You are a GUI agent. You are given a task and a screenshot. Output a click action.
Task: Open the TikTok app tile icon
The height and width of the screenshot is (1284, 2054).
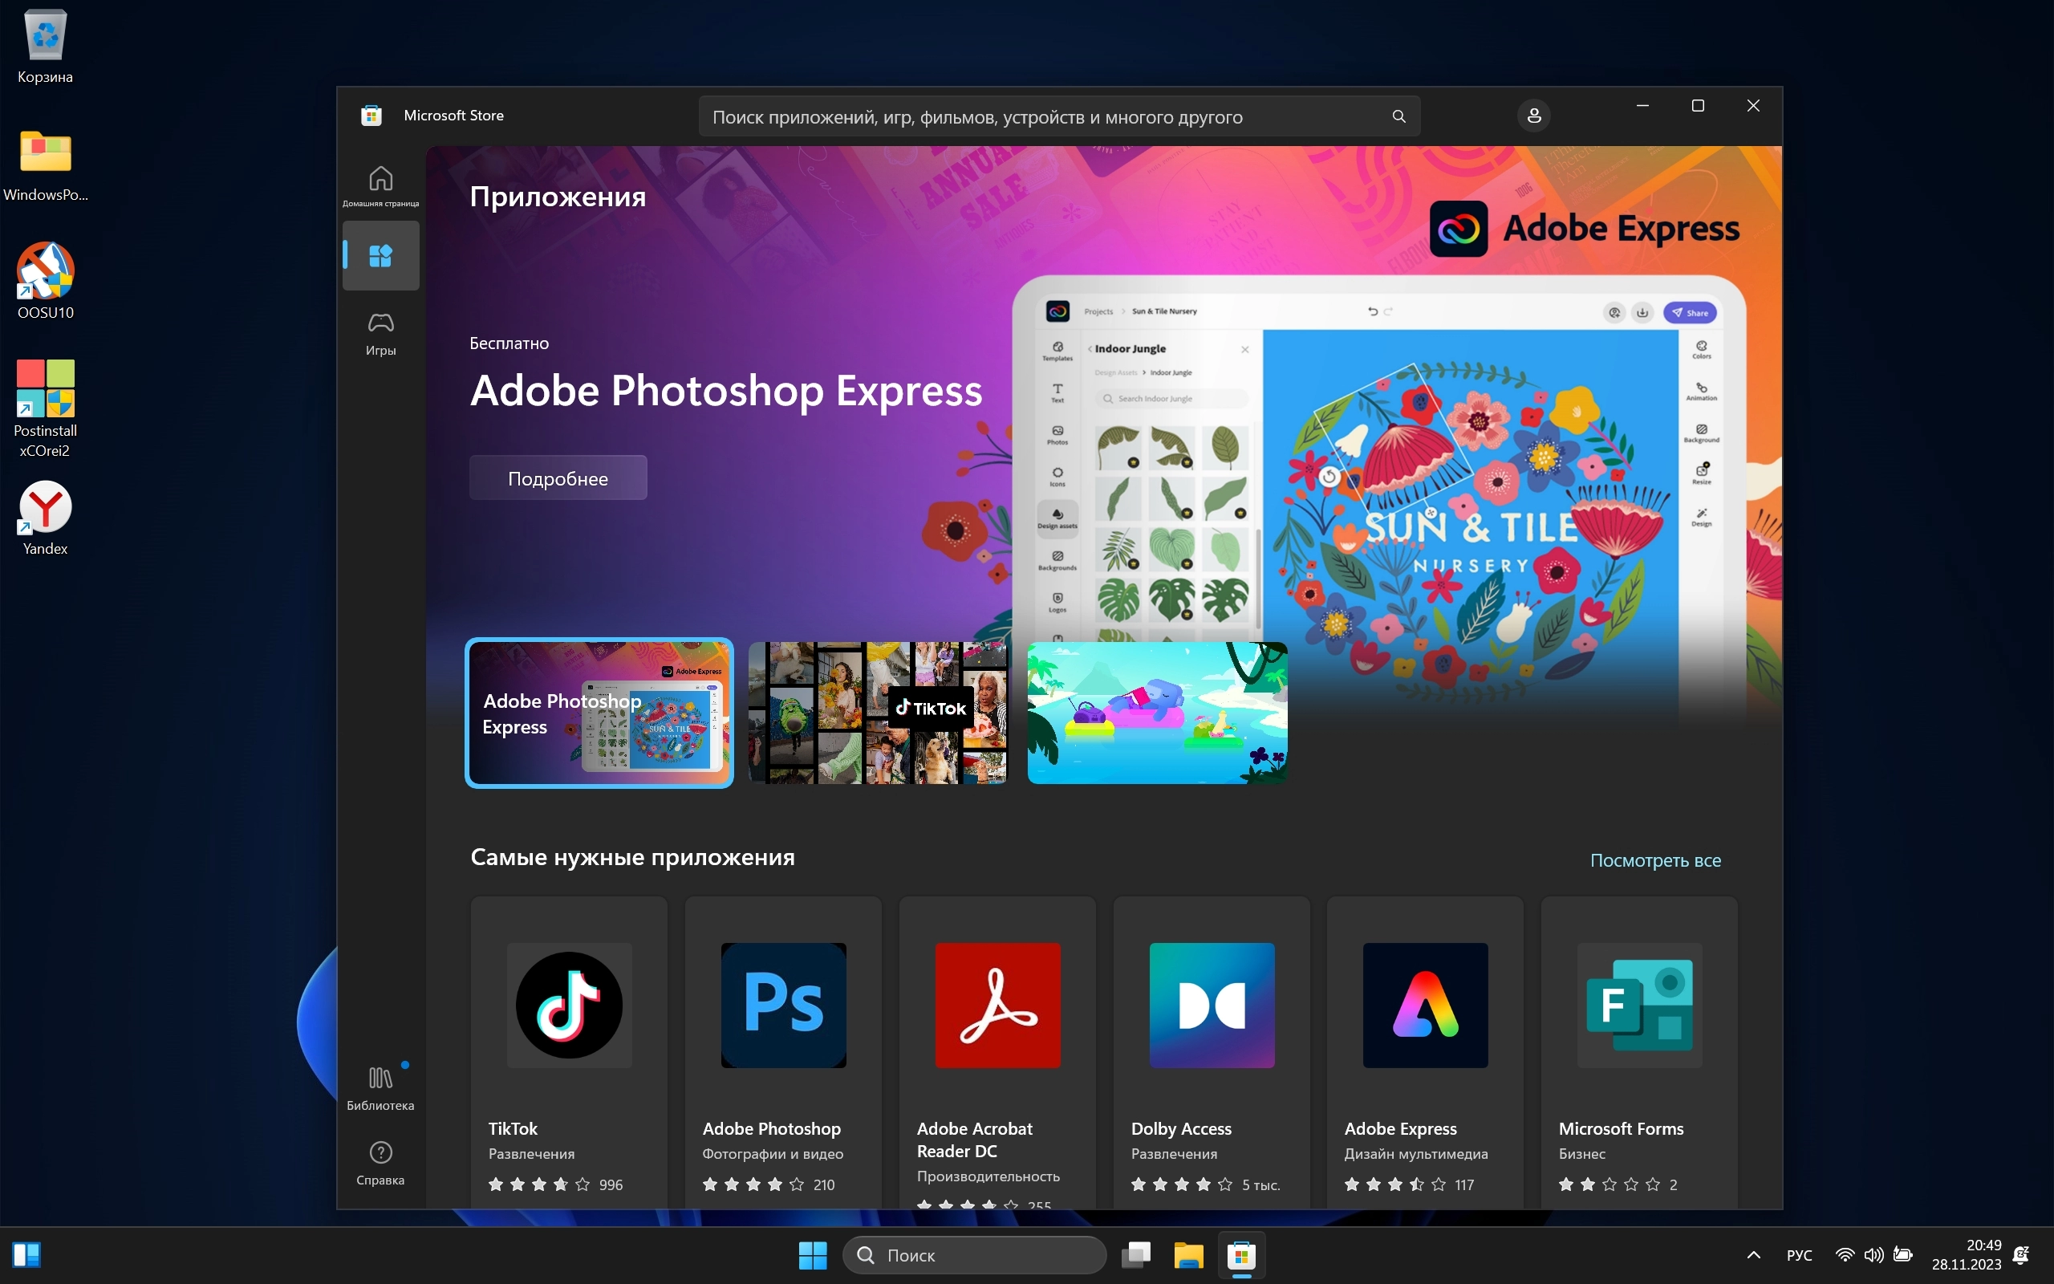[569, 1005]
